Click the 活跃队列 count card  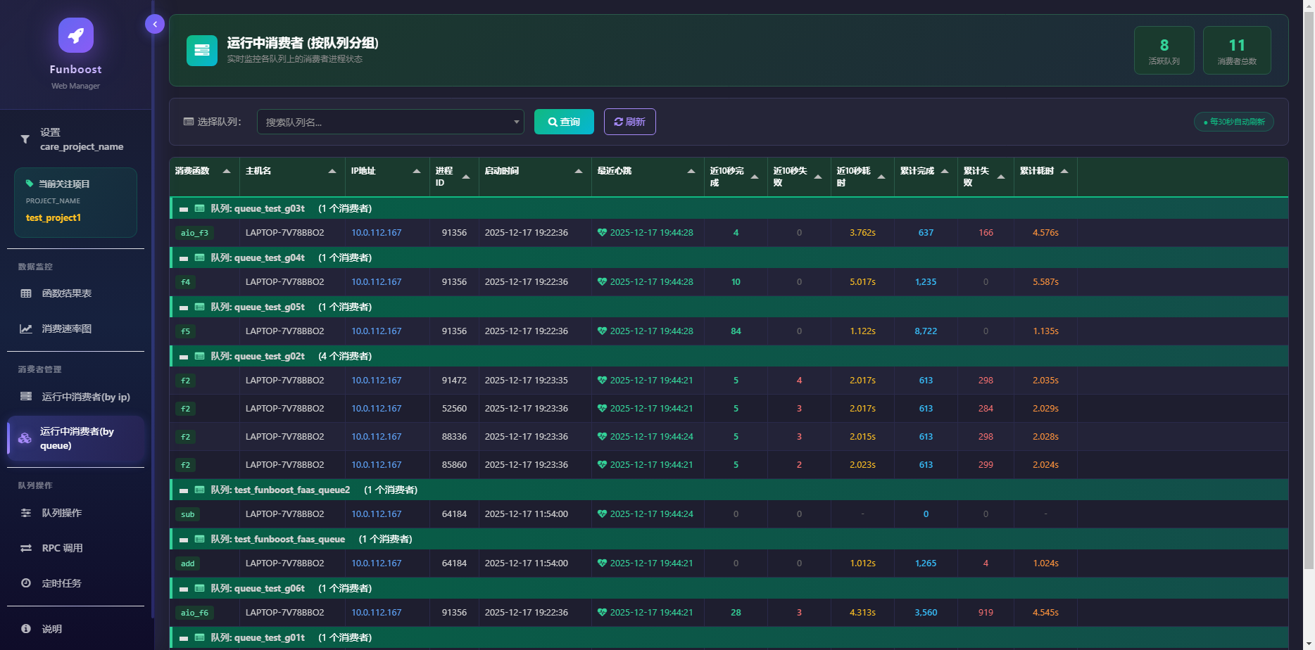coord(1164,50)
